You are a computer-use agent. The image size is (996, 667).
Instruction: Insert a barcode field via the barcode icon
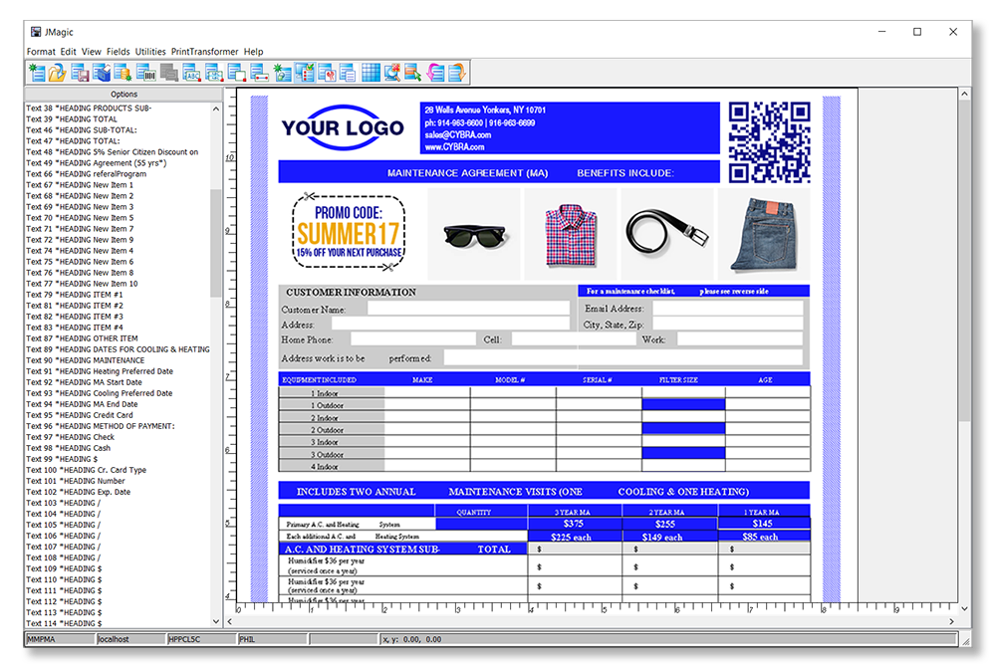(146, 74)
